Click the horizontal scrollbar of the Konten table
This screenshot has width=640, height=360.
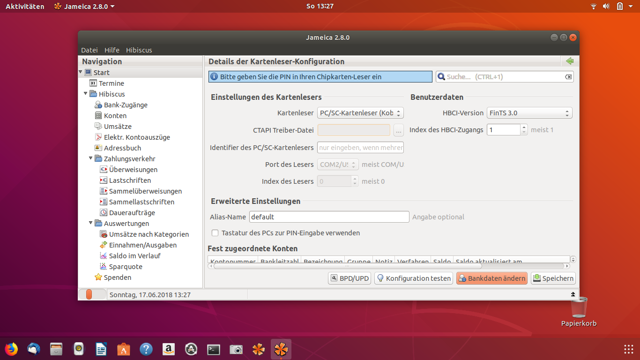point(347,266)
